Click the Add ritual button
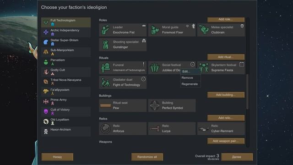The height and width of the screenshot is (165, 293). click(226, 57)
